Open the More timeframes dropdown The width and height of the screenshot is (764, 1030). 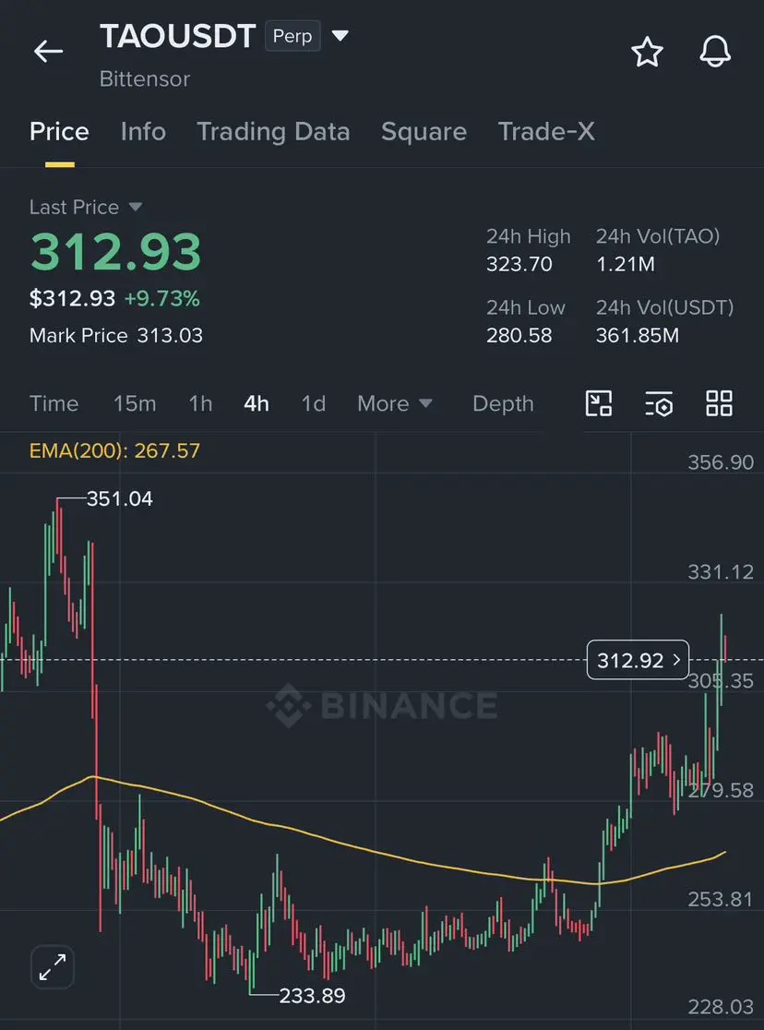(x=395, y=403)
